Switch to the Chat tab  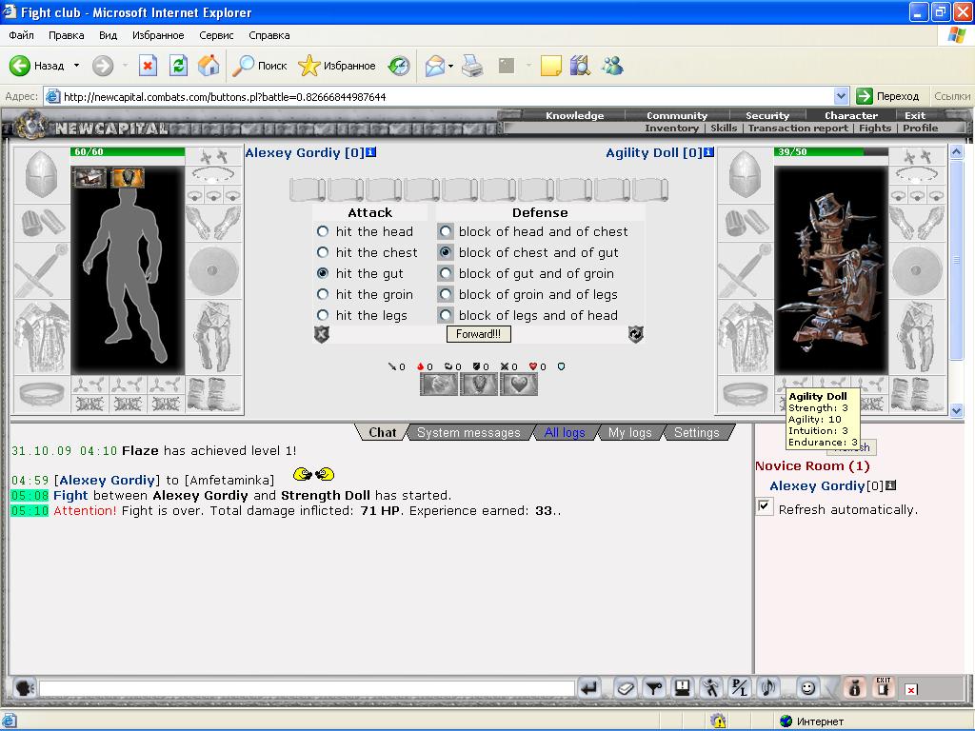[x=382, y=432]
